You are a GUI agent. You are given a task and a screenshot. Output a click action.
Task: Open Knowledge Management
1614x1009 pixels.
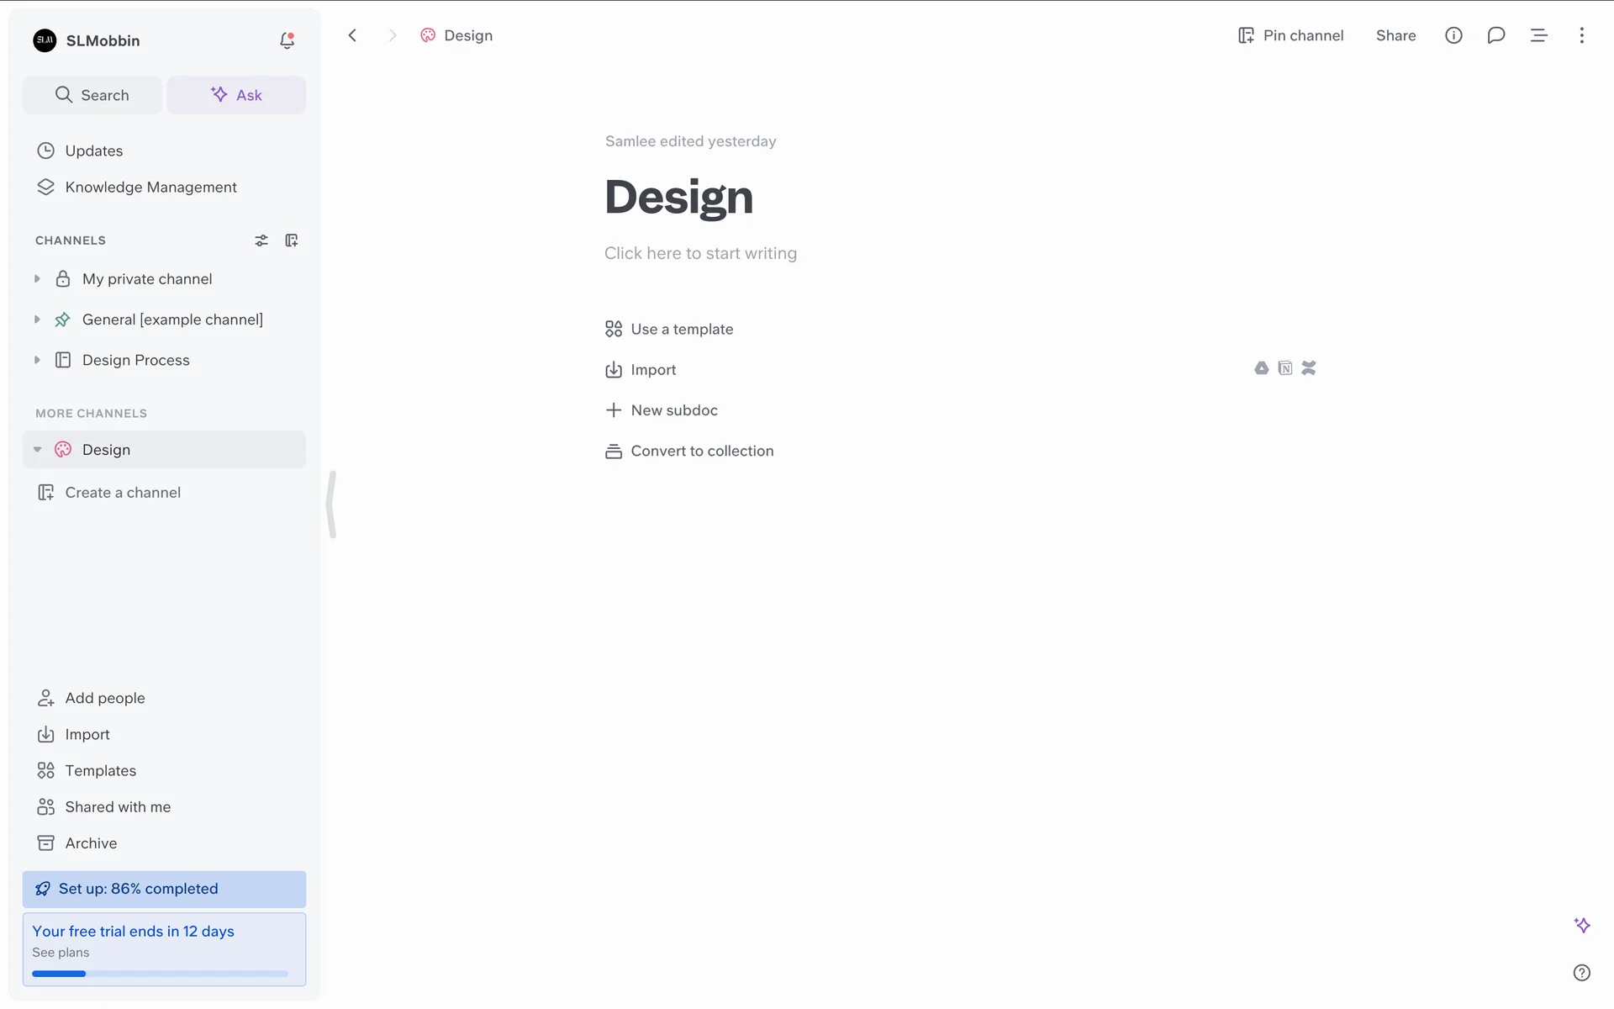[x=150, y=187]
